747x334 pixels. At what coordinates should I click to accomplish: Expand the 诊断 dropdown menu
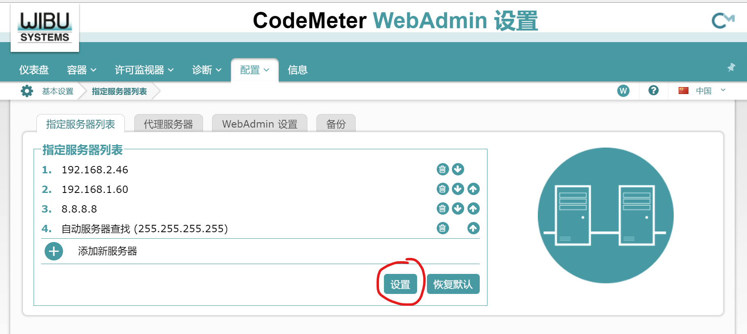207,70
